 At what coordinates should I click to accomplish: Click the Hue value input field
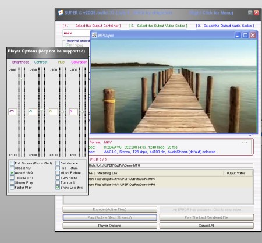[x=54, y=112]
